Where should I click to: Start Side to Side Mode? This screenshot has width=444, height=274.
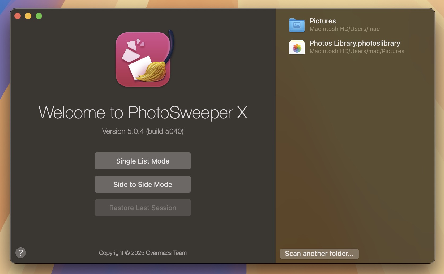pyautogui.click(x=143, y=184)
